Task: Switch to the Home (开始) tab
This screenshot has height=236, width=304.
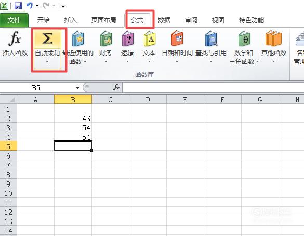Action: 44,20
